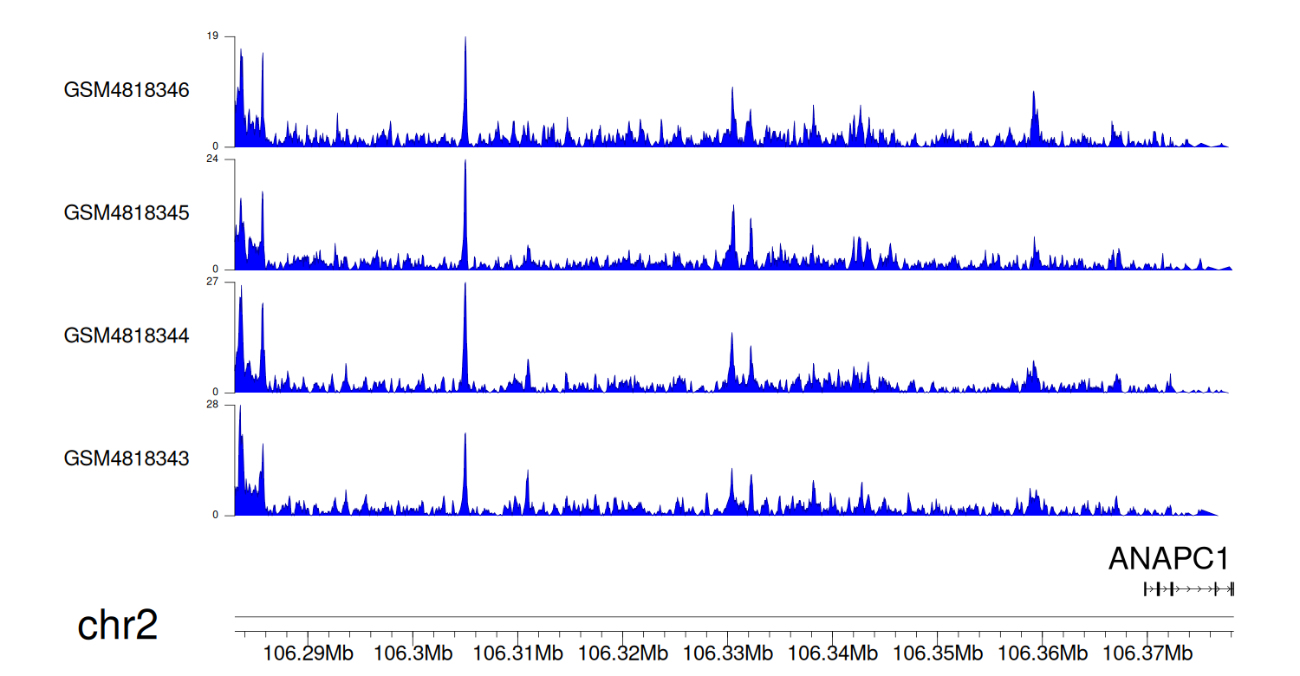Click the GSM4818344 track name
The height and width of the screenshot is (676, 1300).
[127, 335]
